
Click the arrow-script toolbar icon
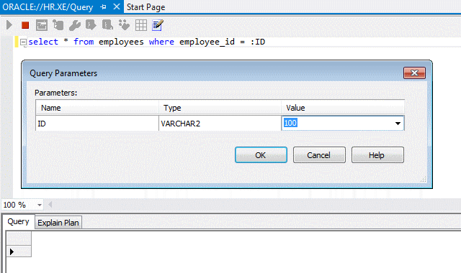click(91, 25)
